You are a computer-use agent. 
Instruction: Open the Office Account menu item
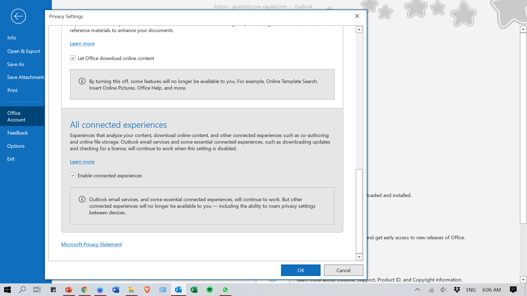tap(22, 116)
